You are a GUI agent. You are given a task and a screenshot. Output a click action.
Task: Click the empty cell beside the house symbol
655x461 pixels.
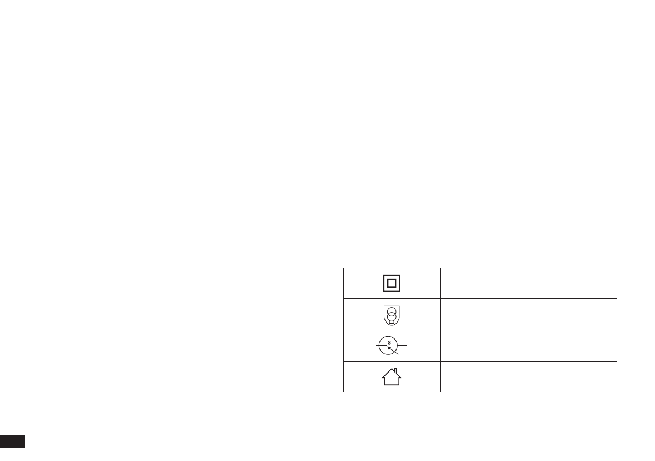coord(529,377)
